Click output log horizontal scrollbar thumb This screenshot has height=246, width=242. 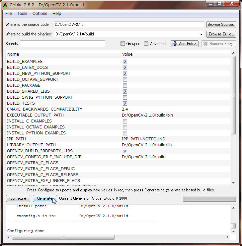pyautogui.click(x=63, y=237)
